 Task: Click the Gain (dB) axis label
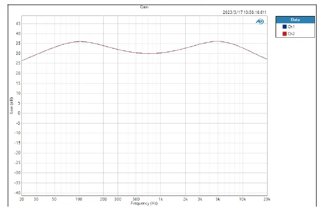point(11,105)
